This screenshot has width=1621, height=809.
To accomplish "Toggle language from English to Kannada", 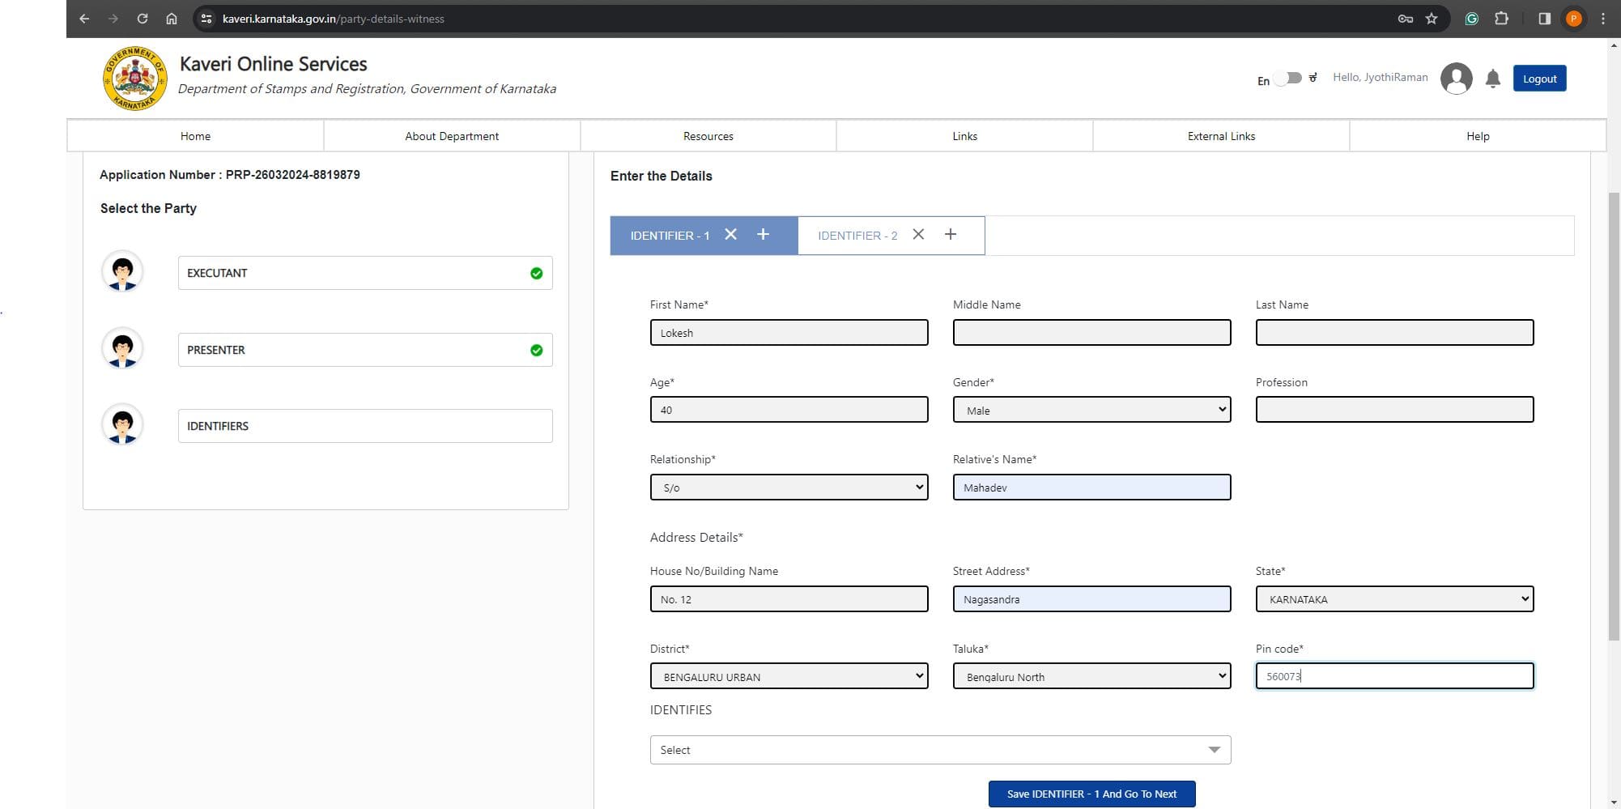I will point(1287,79).
